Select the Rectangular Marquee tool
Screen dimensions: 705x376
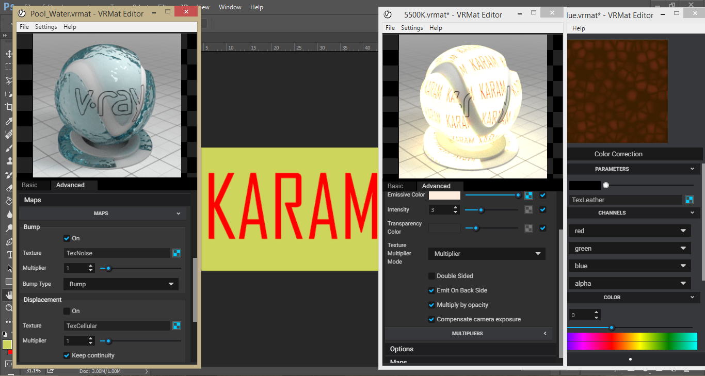point(9,67)
